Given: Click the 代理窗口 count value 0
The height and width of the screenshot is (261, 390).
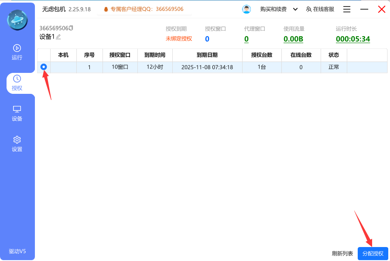Looking at the screenshot, I should click(246, 39).
